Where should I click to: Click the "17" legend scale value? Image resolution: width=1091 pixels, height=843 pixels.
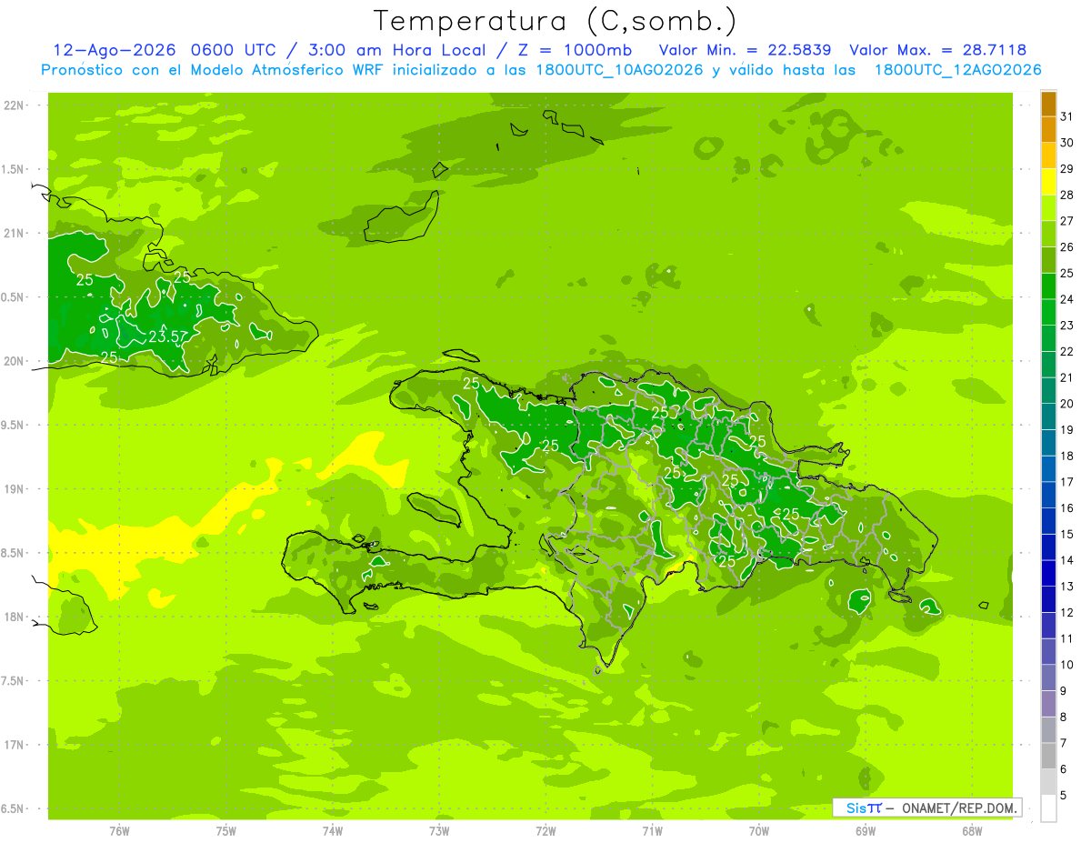point(1068,482)
